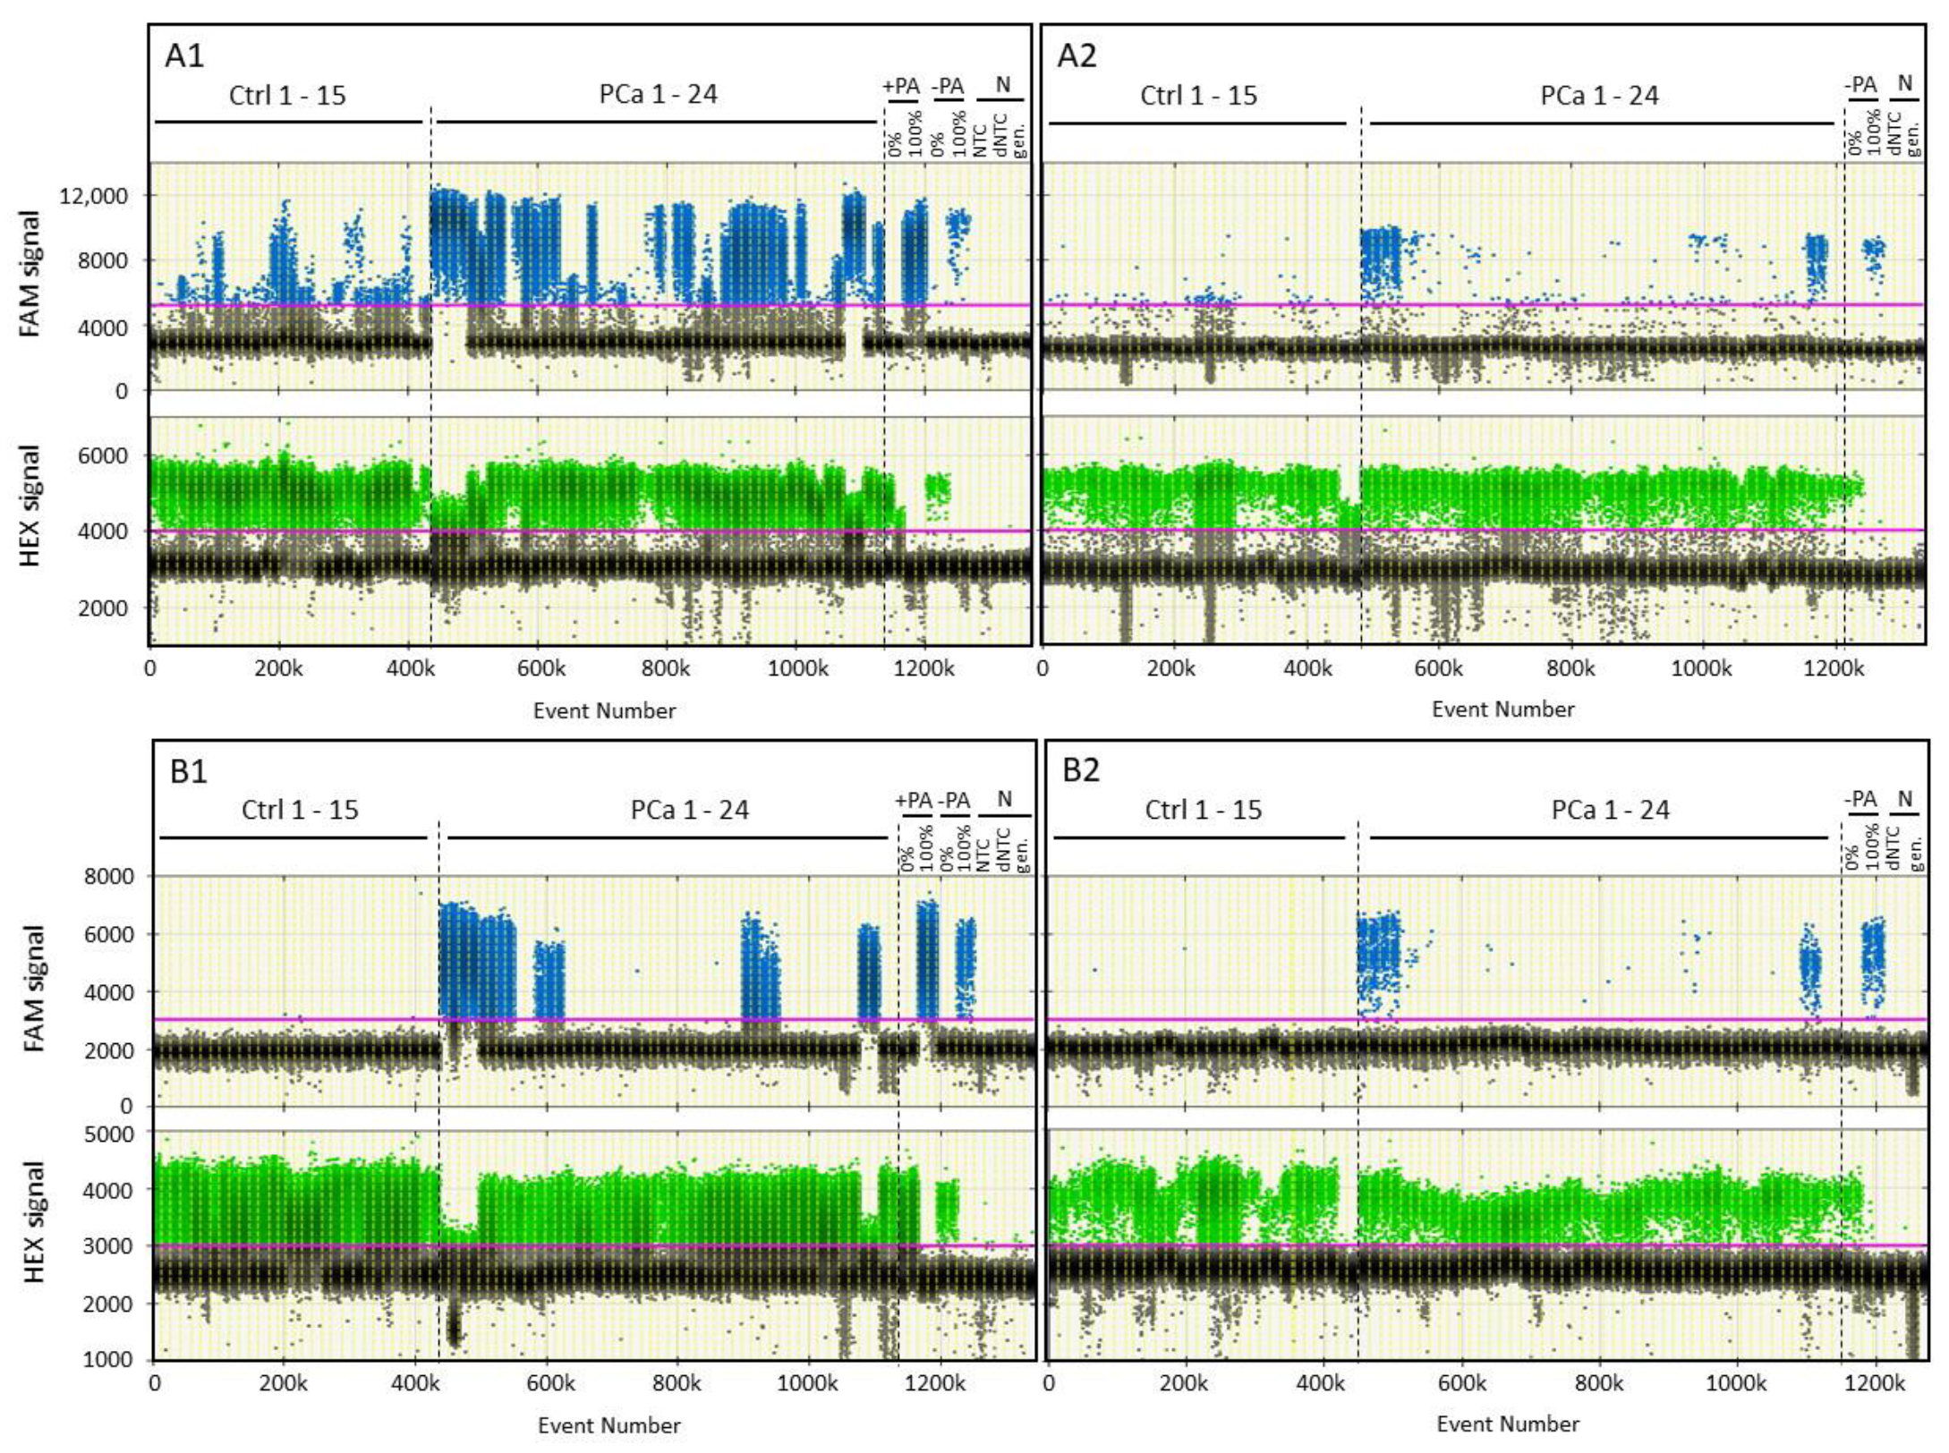Click the N label in panel B1

1004,798
